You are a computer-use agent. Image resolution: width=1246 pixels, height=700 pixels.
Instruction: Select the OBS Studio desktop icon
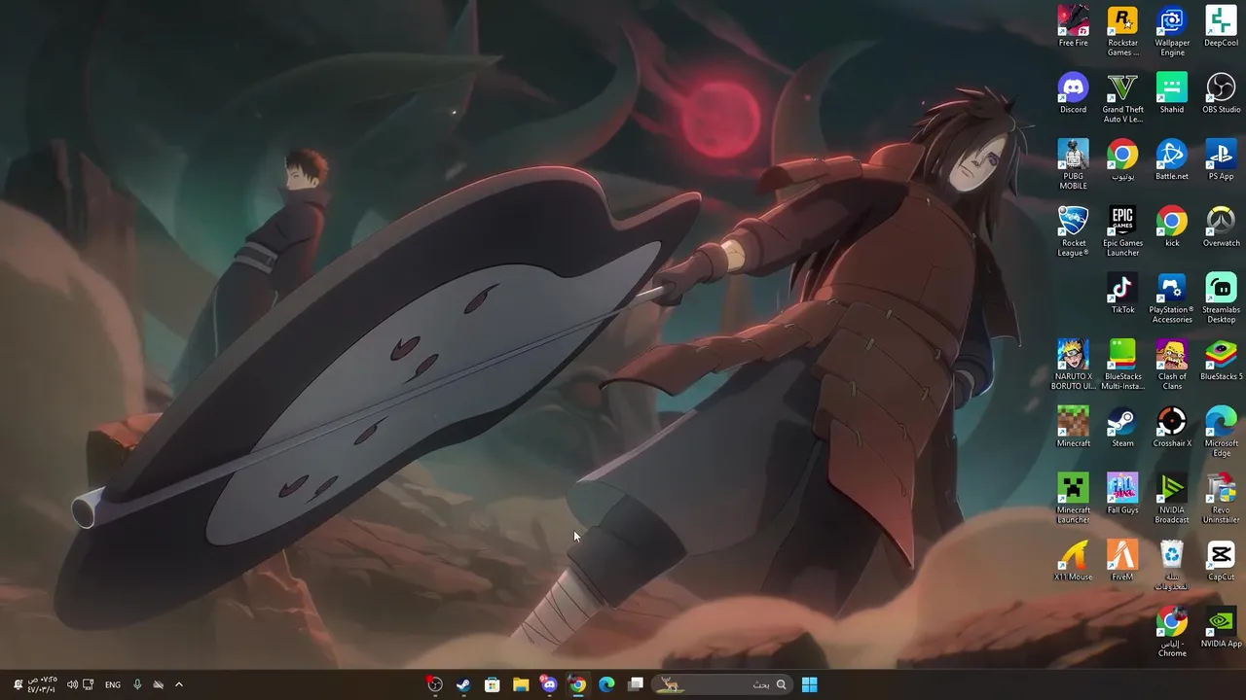tap(1221, 93)
